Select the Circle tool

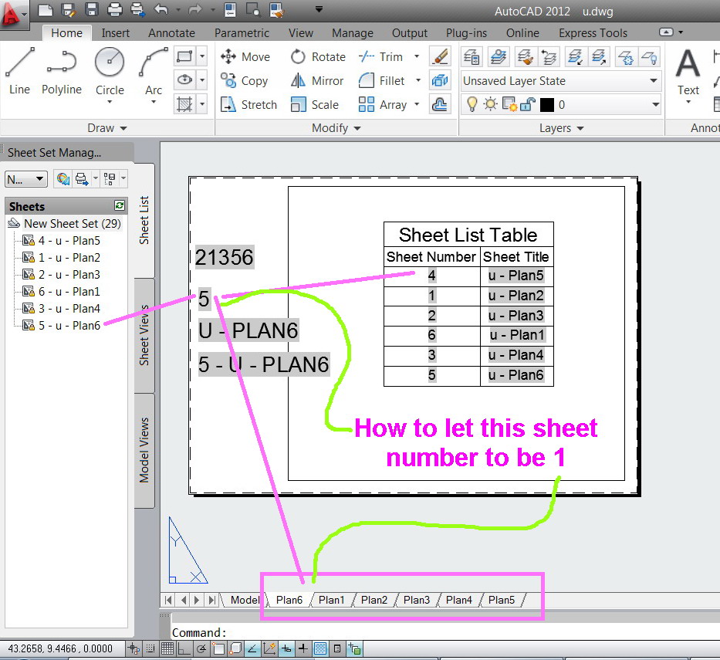coord(109,69)
